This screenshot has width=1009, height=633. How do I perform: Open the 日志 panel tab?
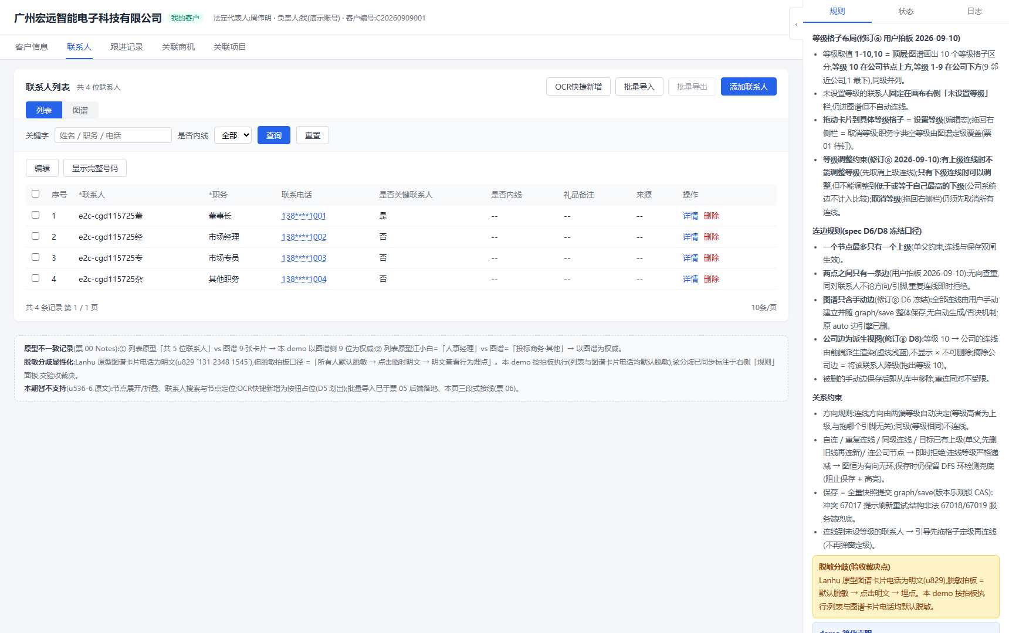[974, 11]
